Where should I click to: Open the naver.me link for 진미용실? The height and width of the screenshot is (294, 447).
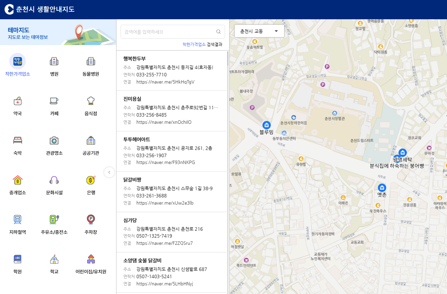164,122
